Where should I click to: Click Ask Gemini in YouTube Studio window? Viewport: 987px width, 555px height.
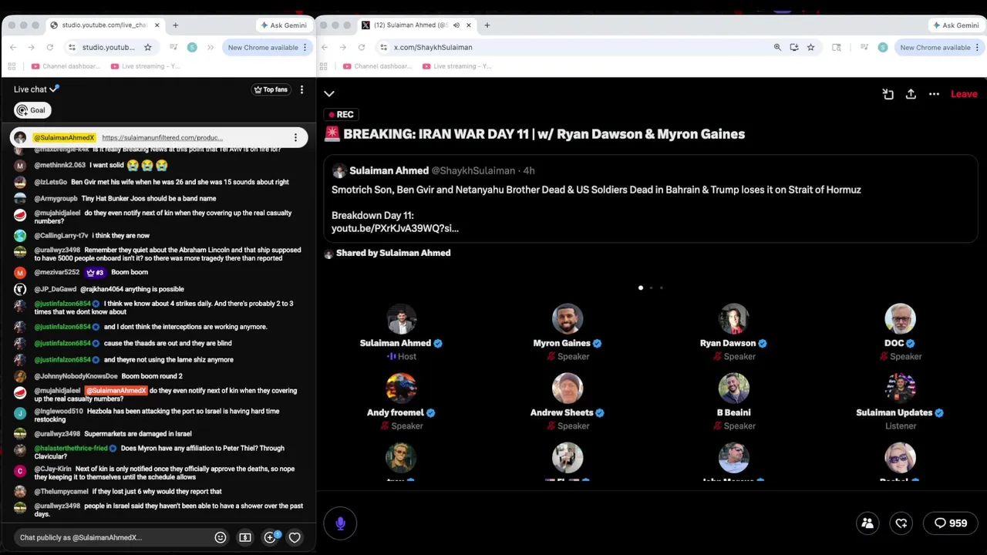click(284, 25)
